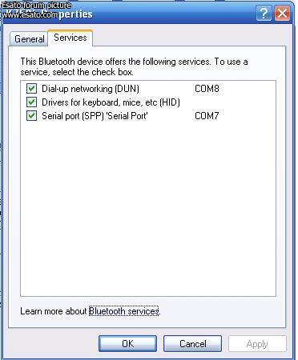The image size is (298, 360).
Task: Disable the Serial port (SPP) checkbox
Action: (x=31, y=116)
